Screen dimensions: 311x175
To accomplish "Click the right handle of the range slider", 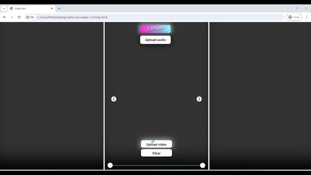I will tap(202, 165).
